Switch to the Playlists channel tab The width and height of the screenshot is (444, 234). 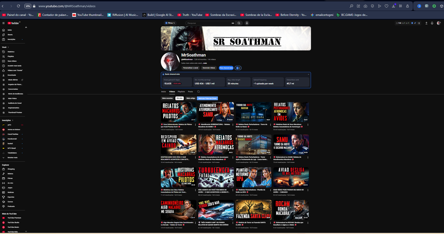pyautogui.click(x=181, y=91)
